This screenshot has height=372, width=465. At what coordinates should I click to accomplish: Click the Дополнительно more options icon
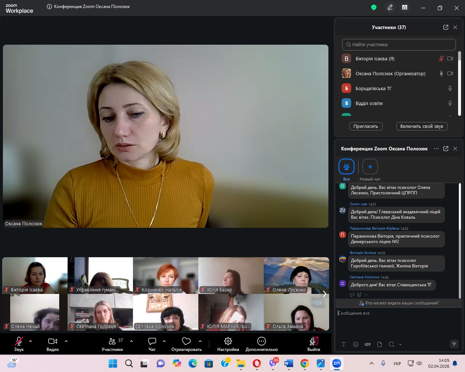coord(261,341)
